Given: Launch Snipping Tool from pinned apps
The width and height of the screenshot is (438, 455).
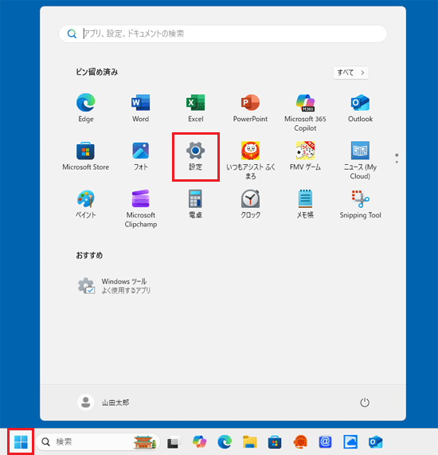Looking at the screenshot, I should tap(360, 204).
